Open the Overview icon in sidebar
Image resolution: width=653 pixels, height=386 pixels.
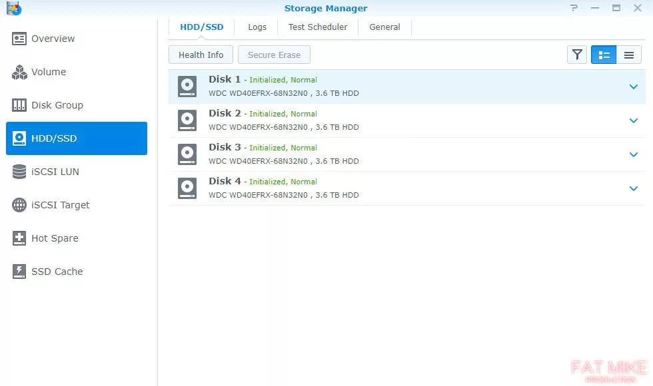tap(19, 39)
